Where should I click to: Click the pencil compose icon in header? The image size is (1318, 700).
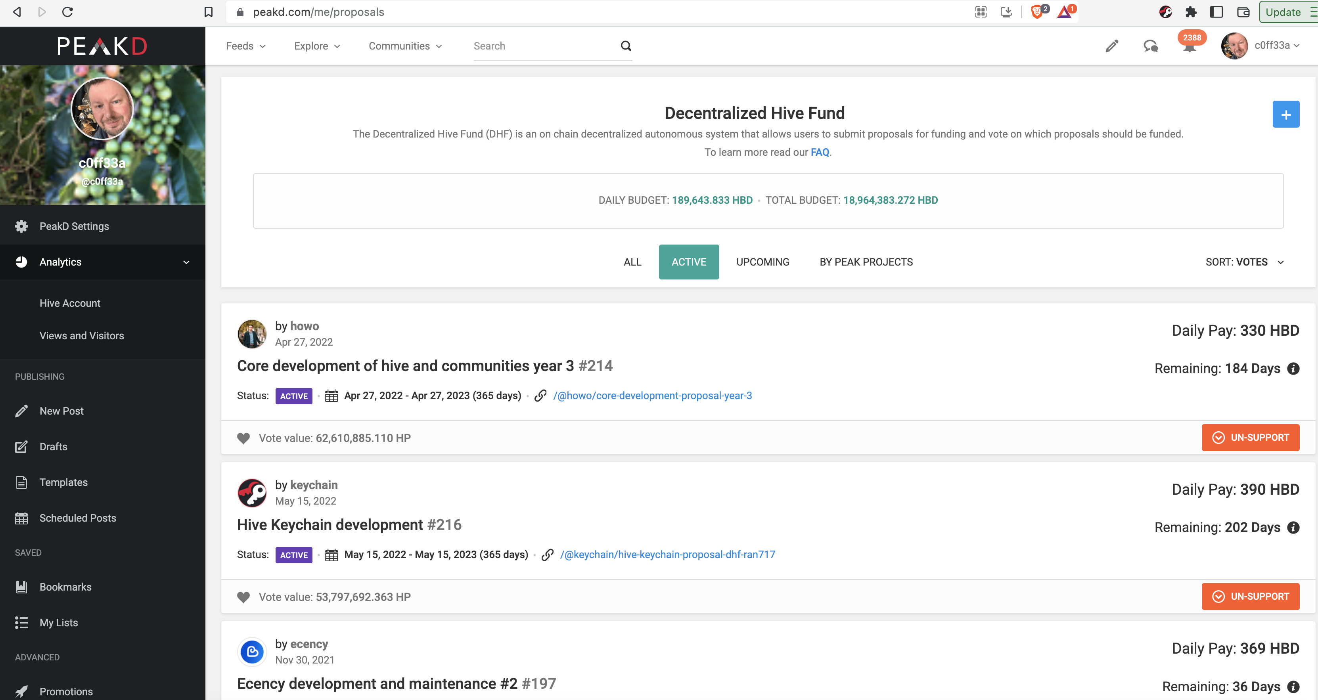[1112, 46]
